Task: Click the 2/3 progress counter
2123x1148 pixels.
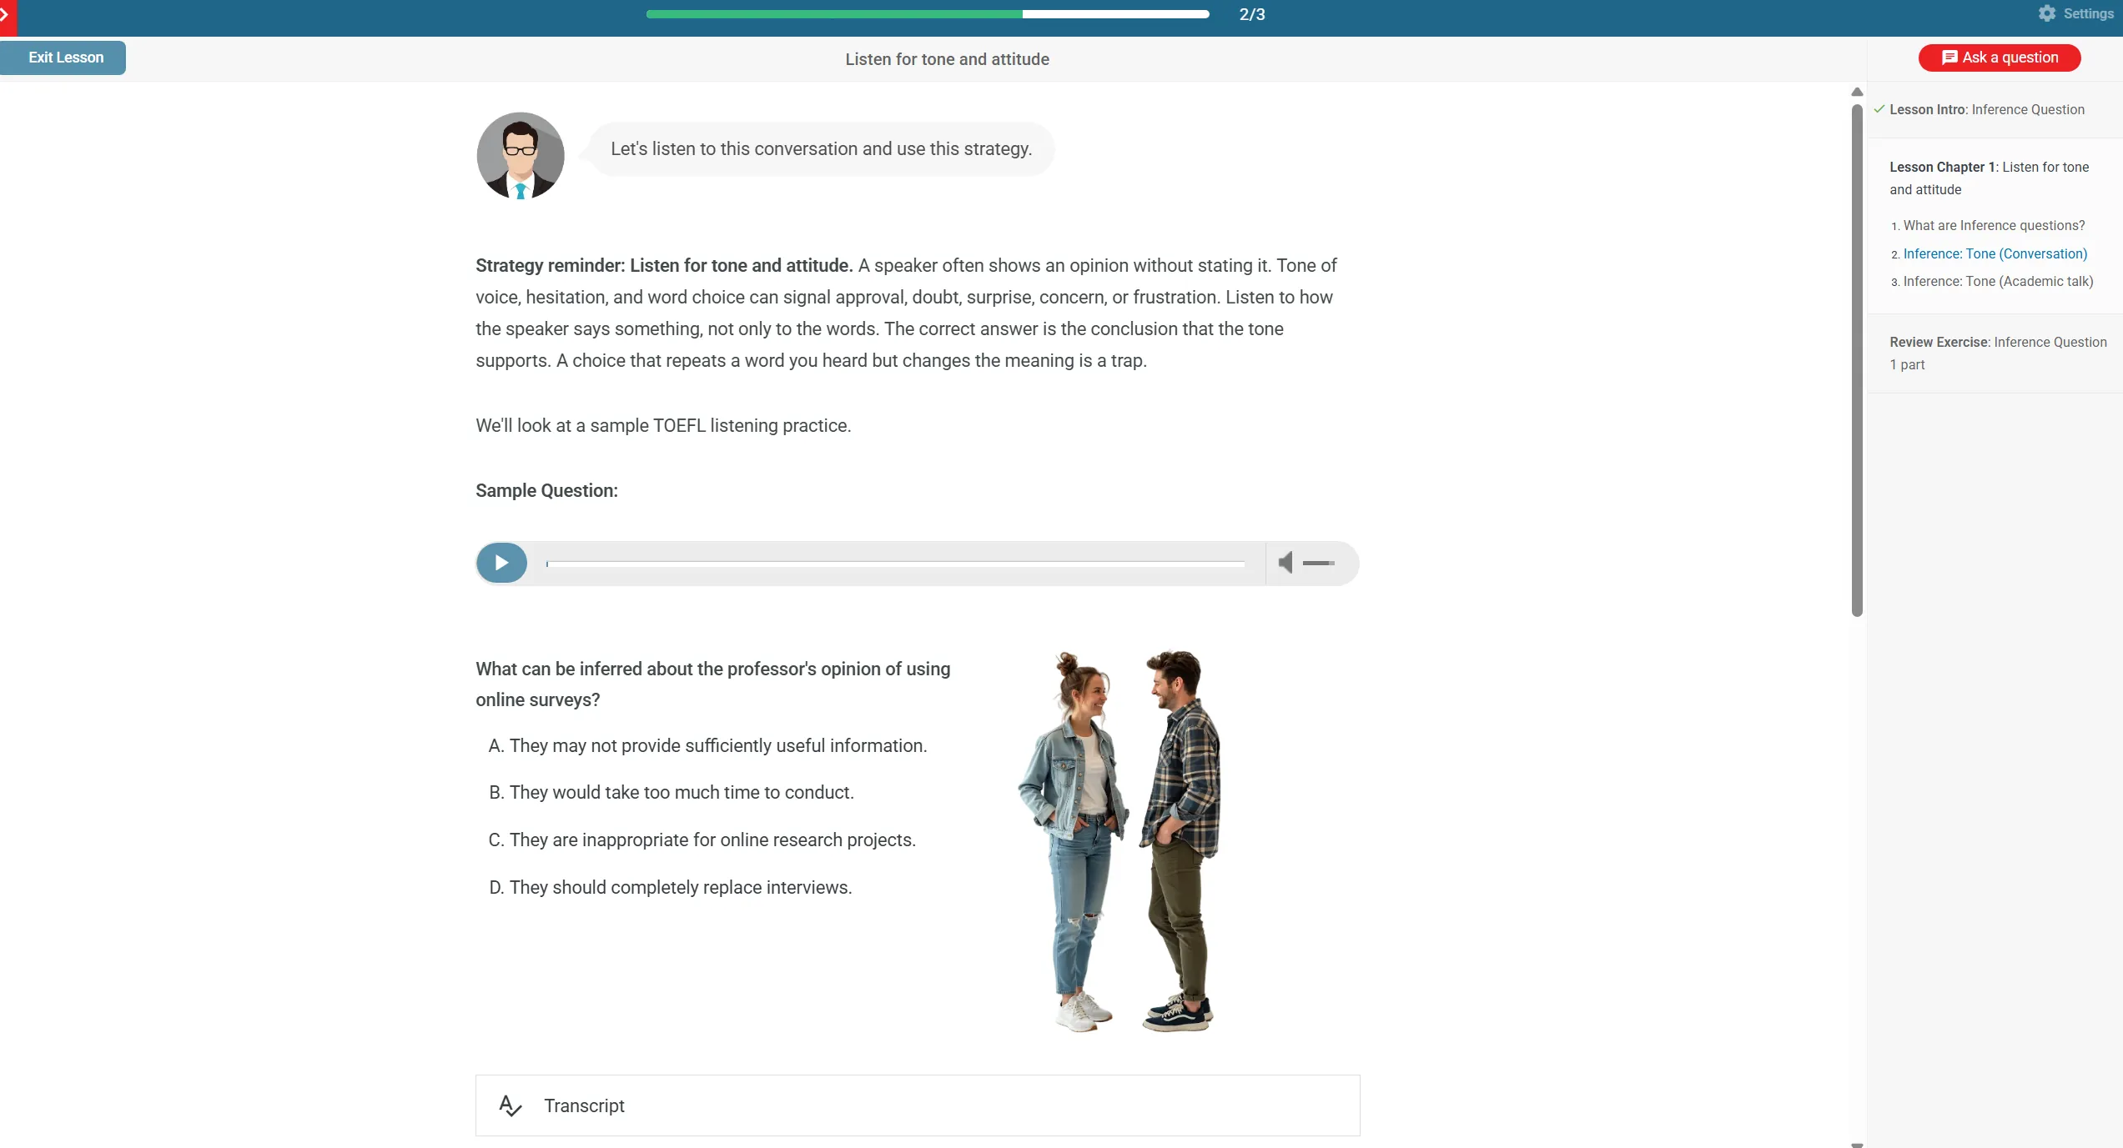Action: pos(1251,14)
